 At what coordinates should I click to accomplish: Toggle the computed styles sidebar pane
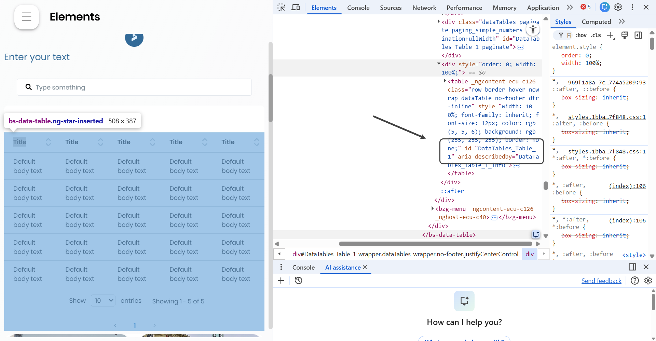click(x=638, y=35)
